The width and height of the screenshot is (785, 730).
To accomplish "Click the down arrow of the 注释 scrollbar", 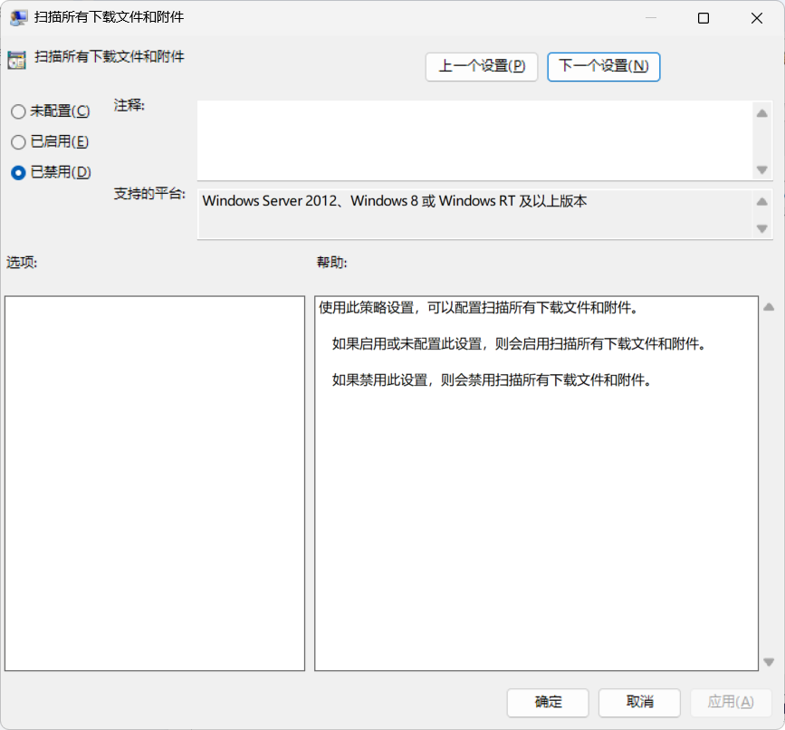I will click(761, 169).
